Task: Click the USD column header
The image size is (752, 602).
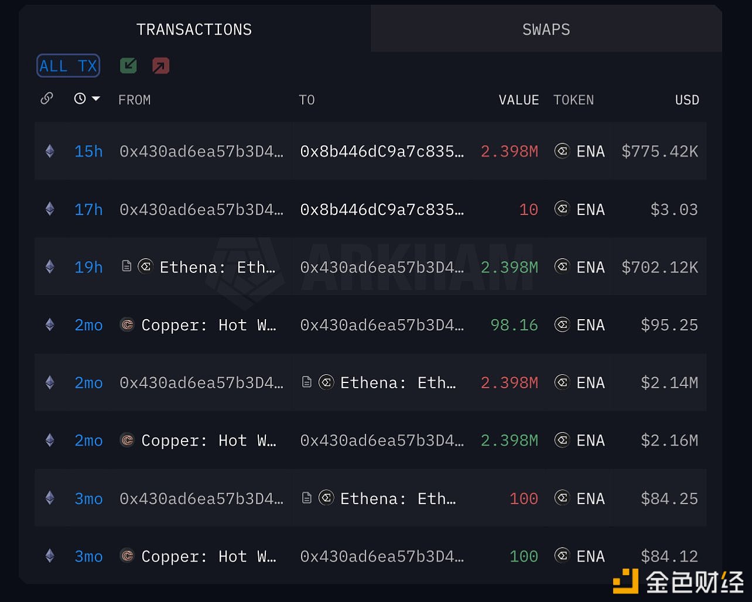Action: click(687, 100)
